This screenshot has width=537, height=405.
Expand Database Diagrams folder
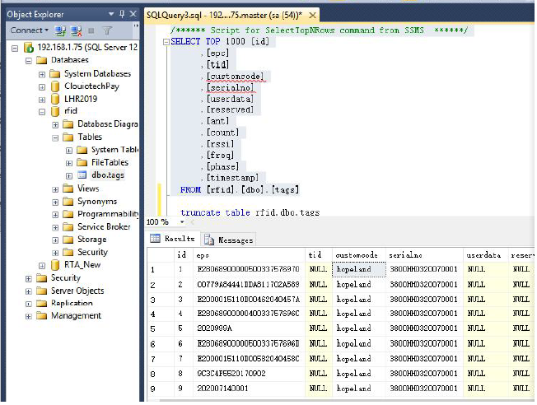pos(55,125)
